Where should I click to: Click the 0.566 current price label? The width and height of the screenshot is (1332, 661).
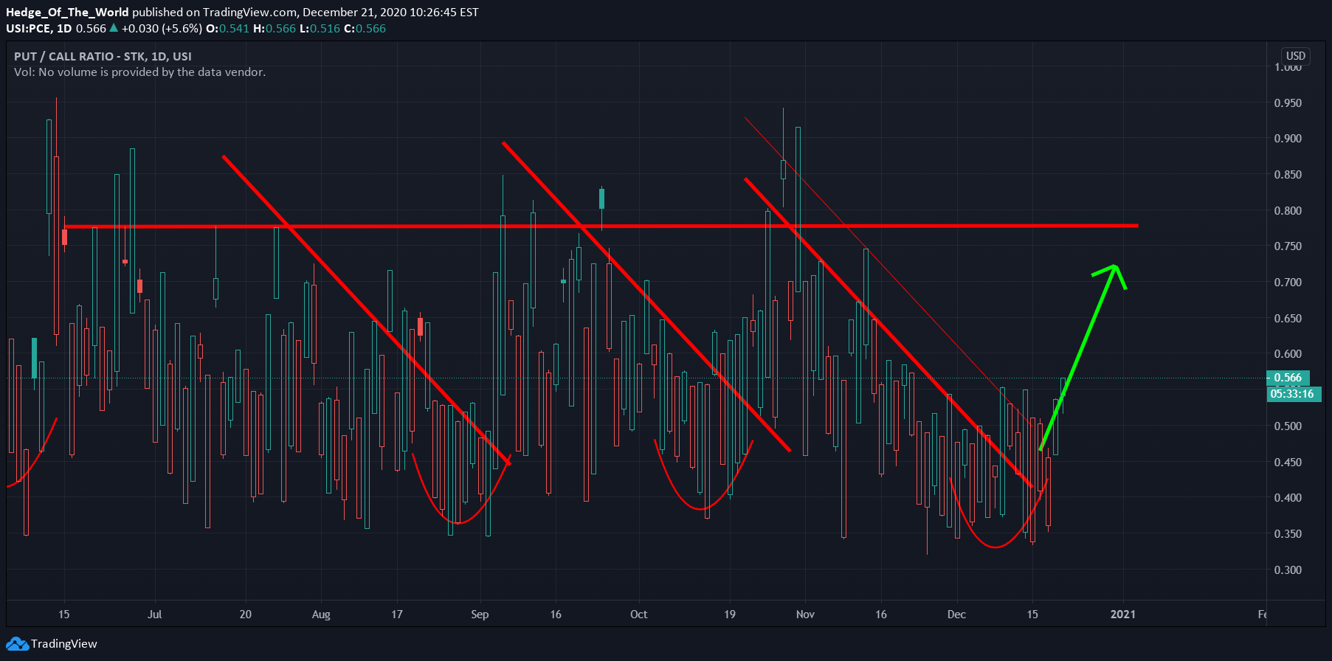tap(1288, 378)
